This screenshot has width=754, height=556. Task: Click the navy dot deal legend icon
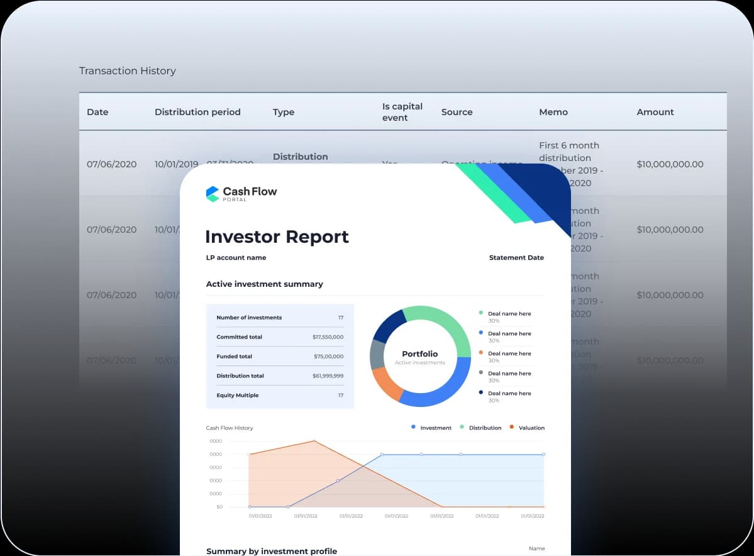(481, 392)
